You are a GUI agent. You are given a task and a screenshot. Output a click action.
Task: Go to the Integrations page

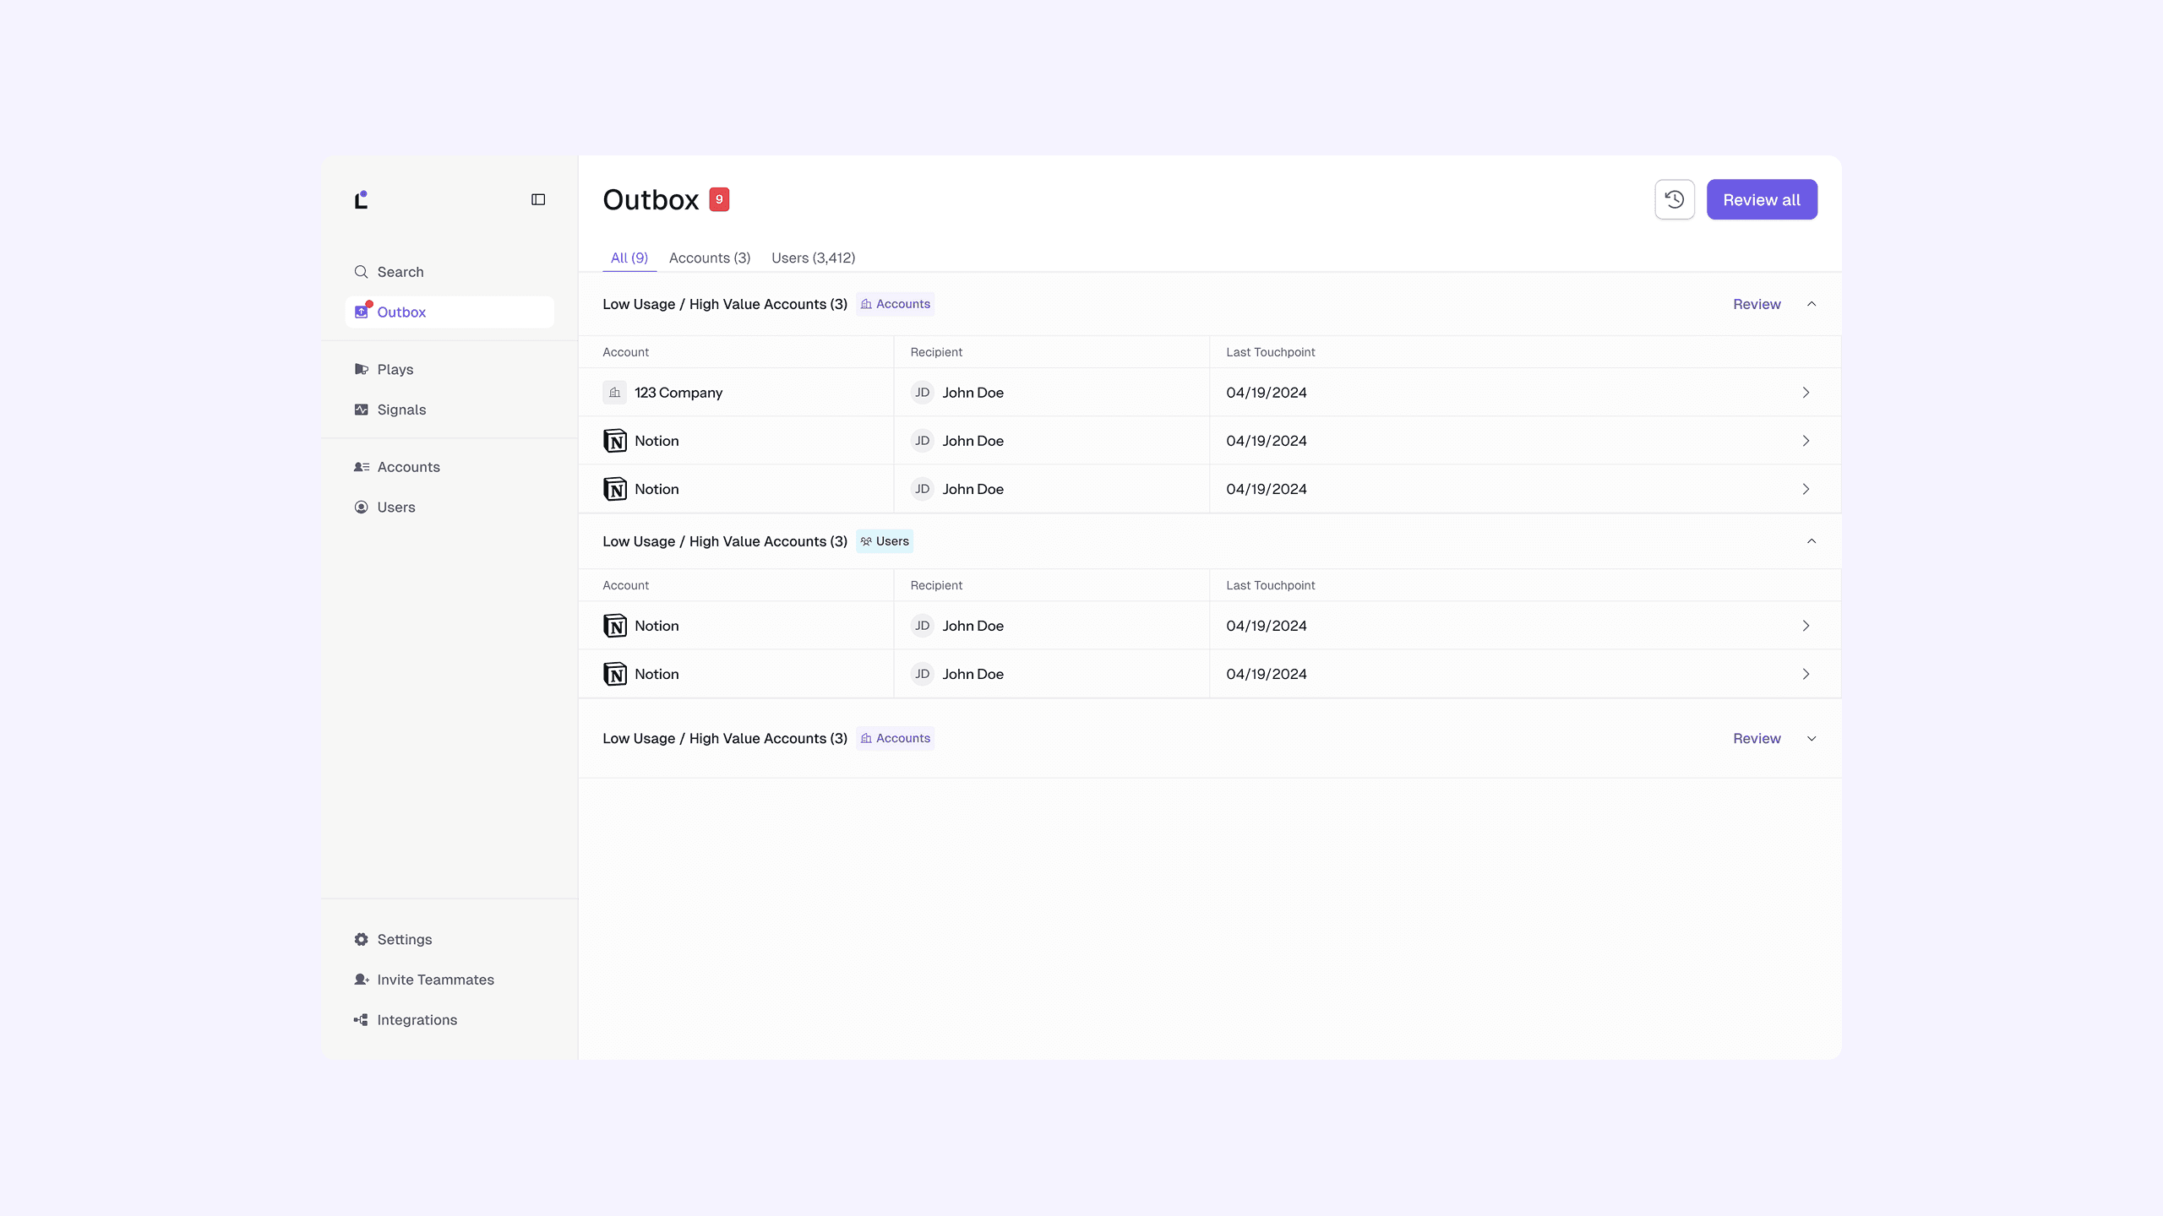coord(417,1019)
